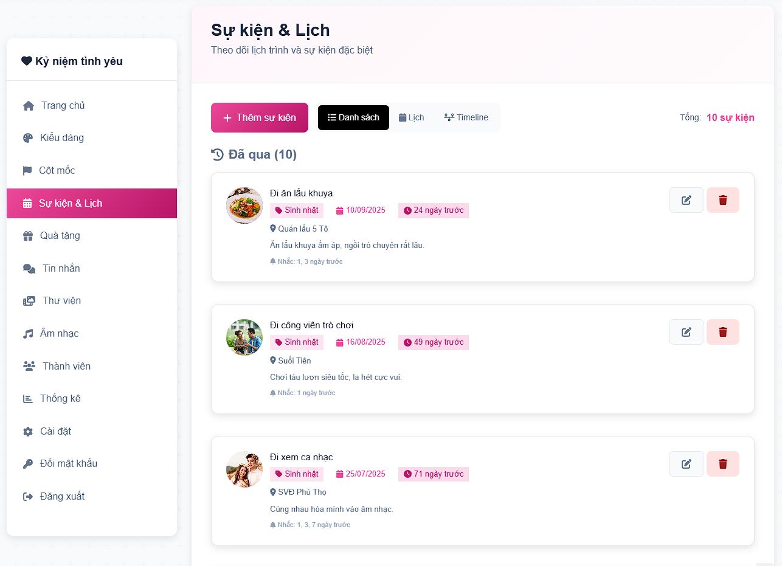Click the Đi ăn lẩu khuya food thumbnail
The height and width of the screenshot is (566, 782).
[x=244, y=205]
